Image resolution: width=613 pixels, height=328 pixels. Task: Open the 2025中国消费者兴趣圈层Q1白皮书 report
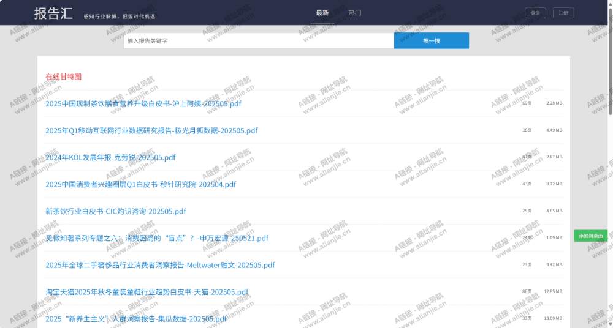(141, 184)
